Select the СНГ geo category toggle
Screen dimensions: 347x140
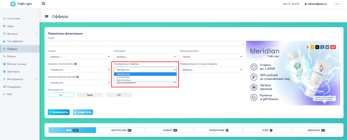tap(119, 95)
